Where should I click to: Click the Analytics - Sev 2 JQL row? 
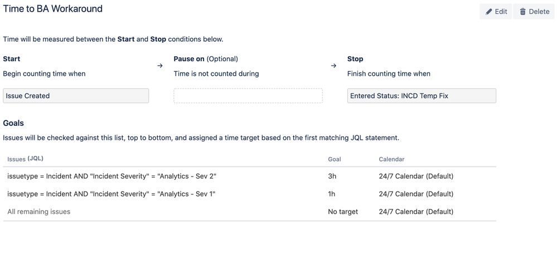[x=250, y=176]
